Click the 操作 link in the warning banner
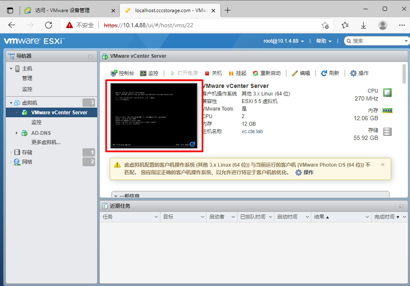 coord(304,173)
